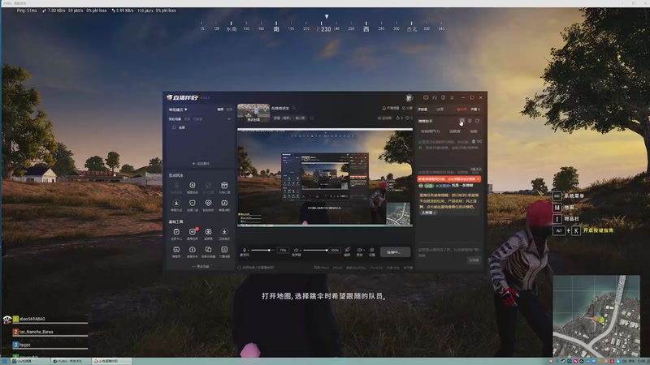Click 去查看 button in task message
Viewport: 650px width, 365px height.
pyautogui.click(x=429, y=213)
